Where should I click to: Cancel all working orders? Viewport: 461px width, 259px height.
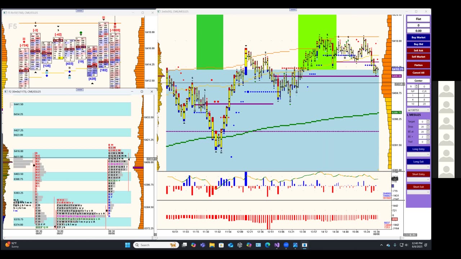click(x=418, y=73)
